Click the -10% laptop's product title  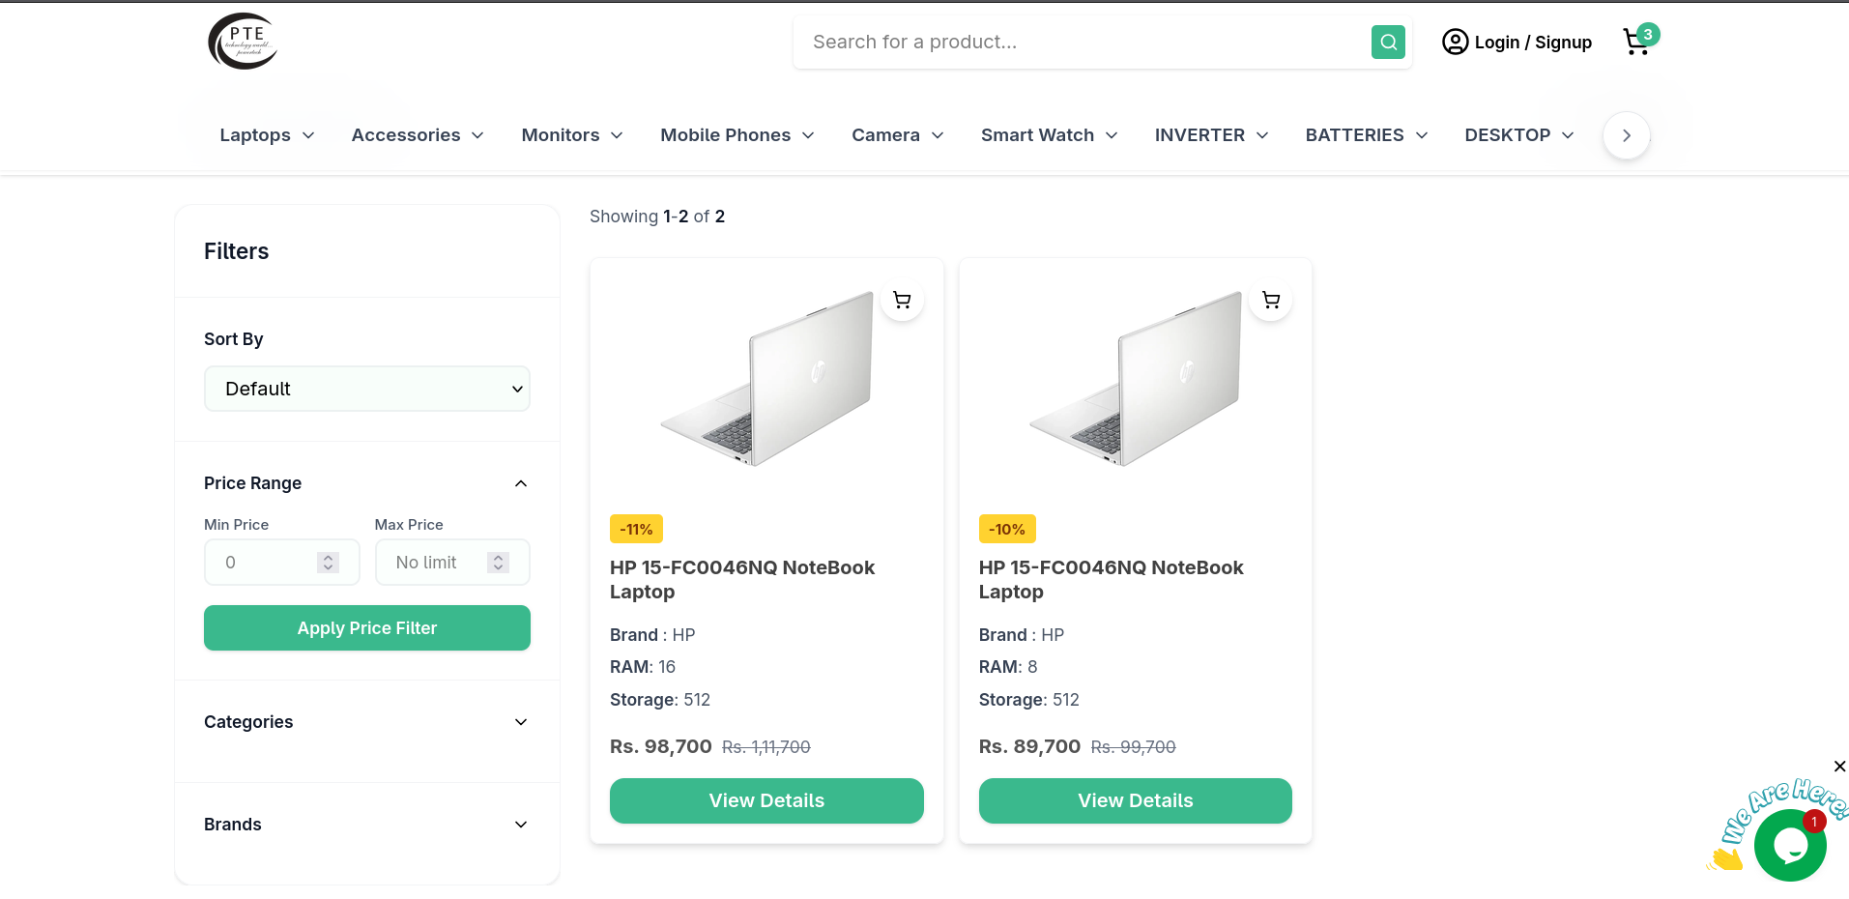pyautogui.click(x=1112, y=580)
